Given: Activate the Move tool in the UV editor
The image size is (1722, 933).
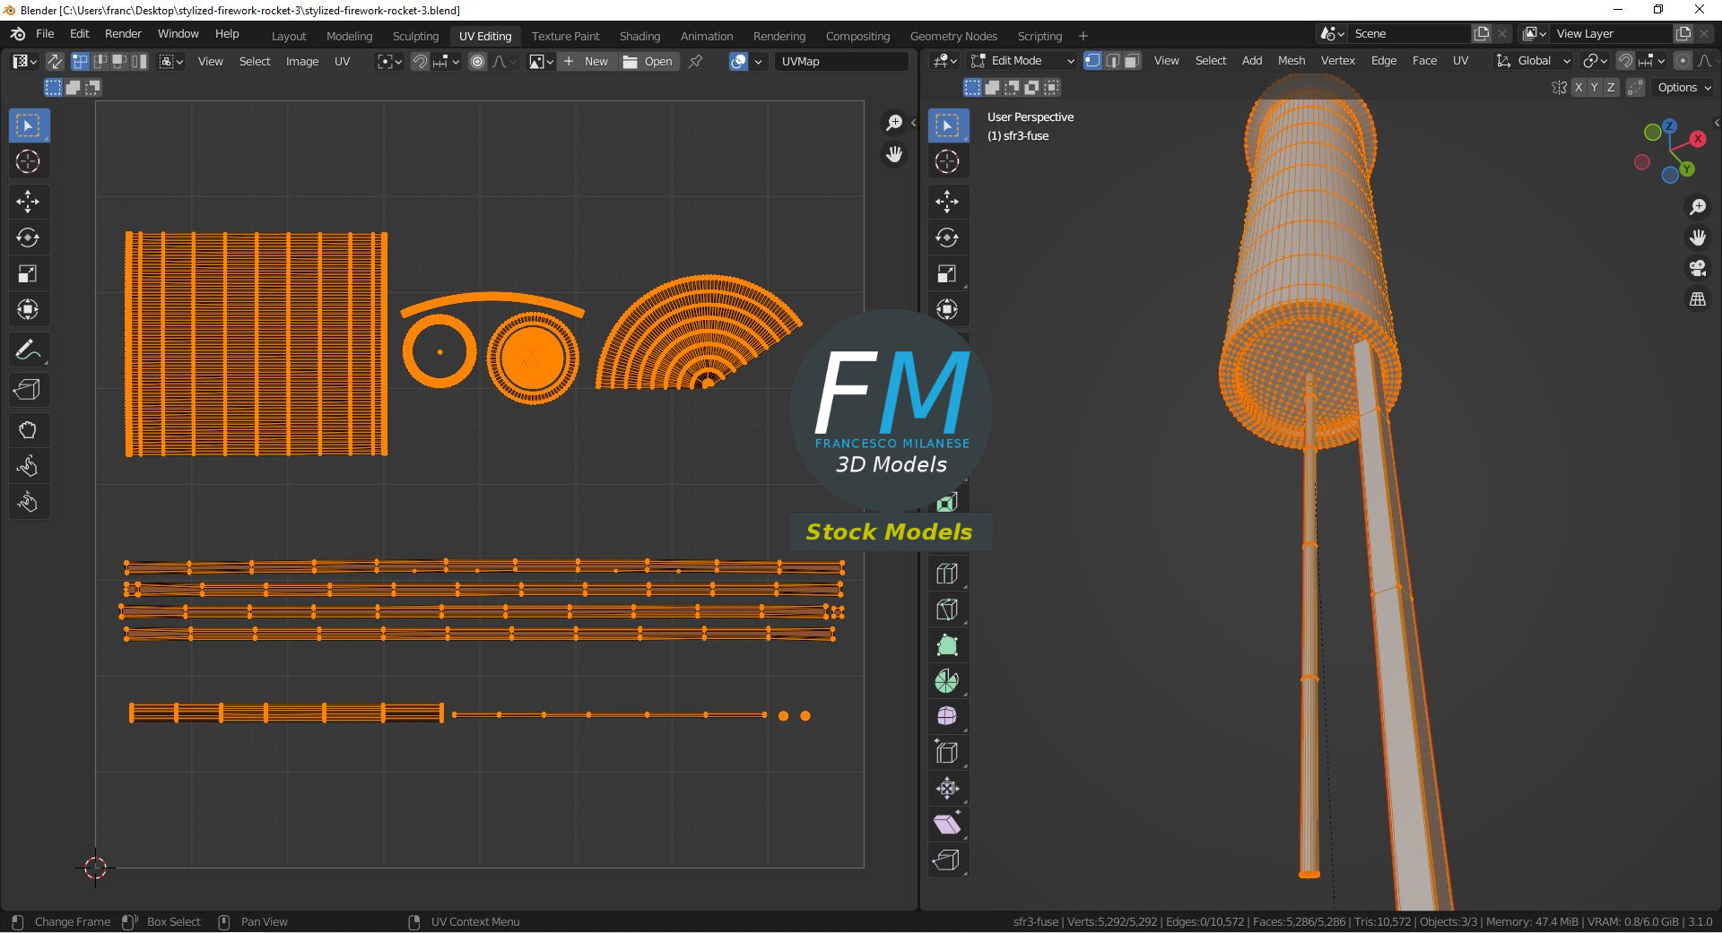Looking at the screenshot, I should (28, 202).
